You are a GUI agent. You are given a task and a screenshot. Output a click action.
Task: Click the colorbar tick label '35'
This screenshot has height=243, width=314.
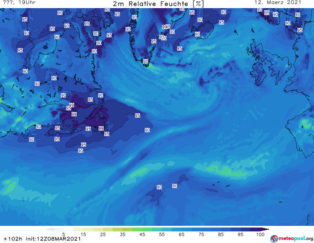click(x=123, y=234)
